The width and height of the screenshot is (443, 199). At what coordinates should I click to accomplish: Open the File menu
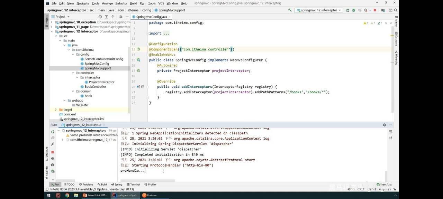point(54,3)
